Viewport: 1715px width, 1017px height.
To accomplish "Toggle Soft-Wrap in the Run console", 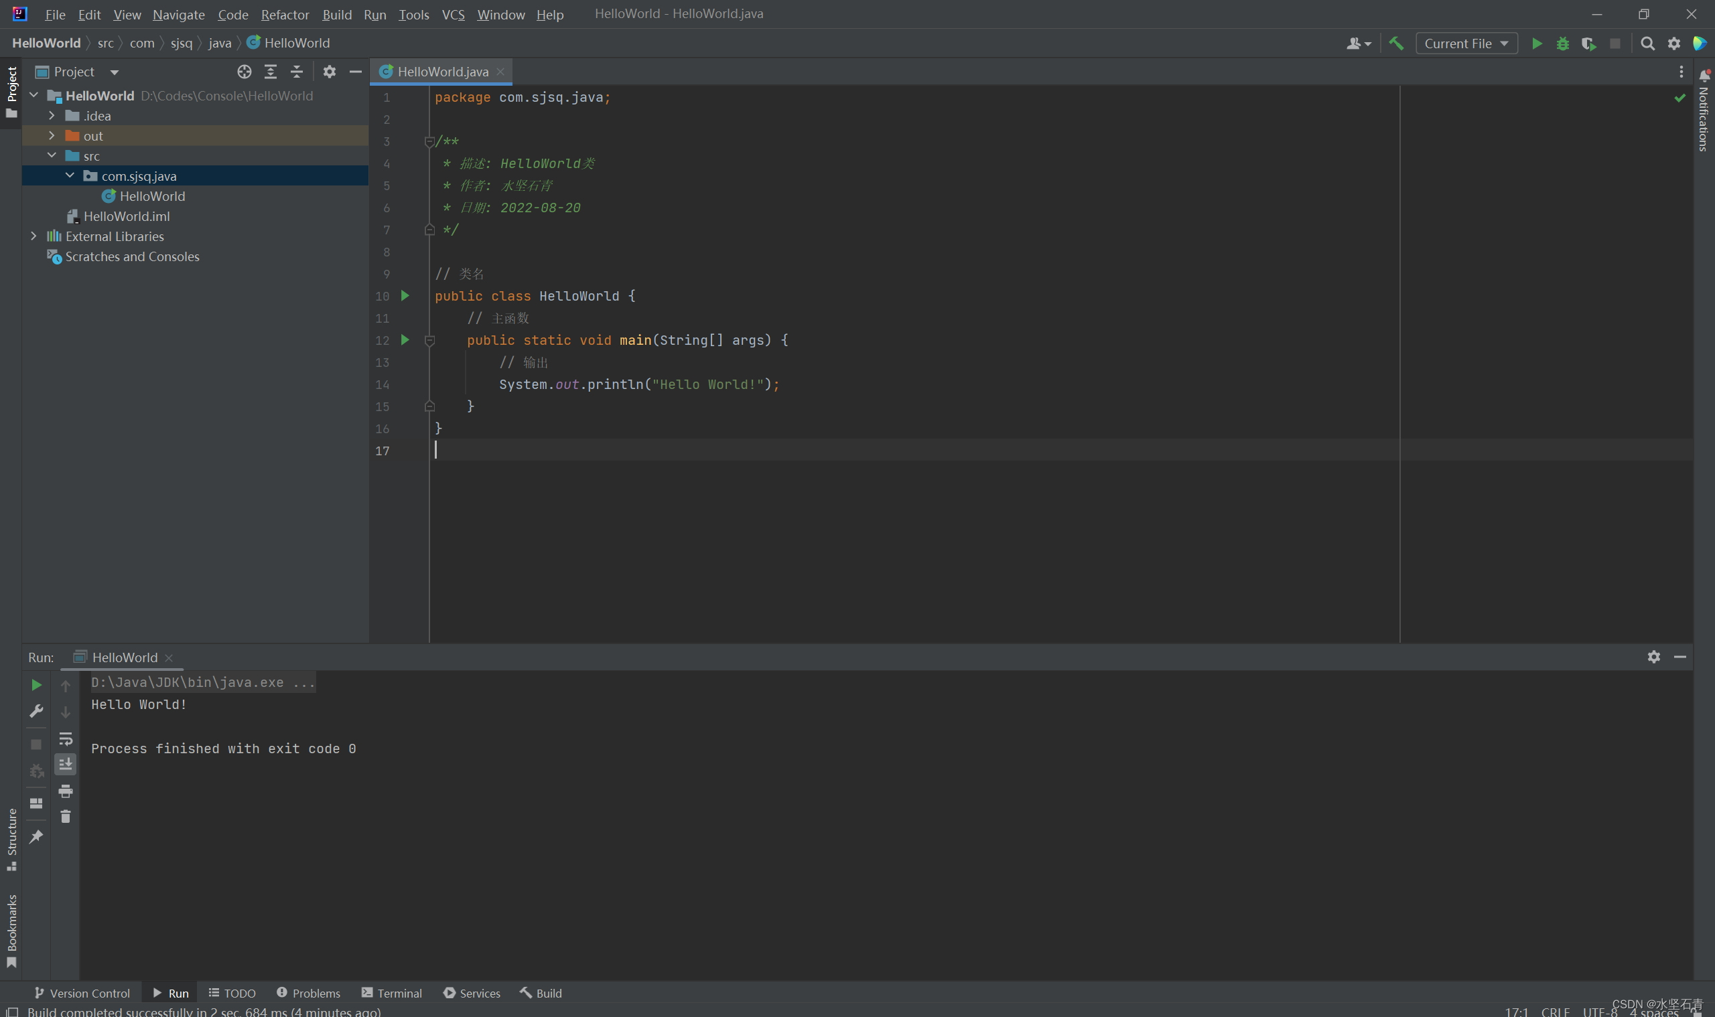I will click(65, 738).
